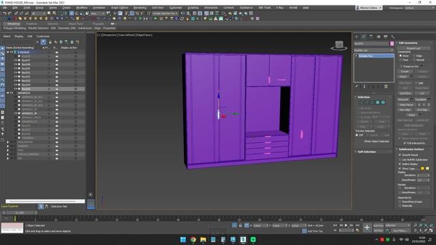Open the Create Selection Set dropdown
This screenshot has width=436, height=245.
[165, 13]
